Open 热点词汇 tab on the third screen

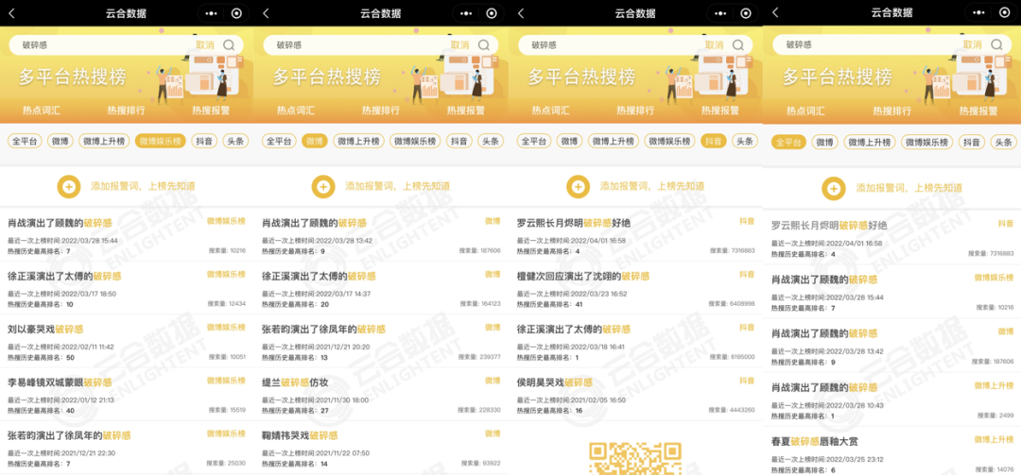pos(550,110)
